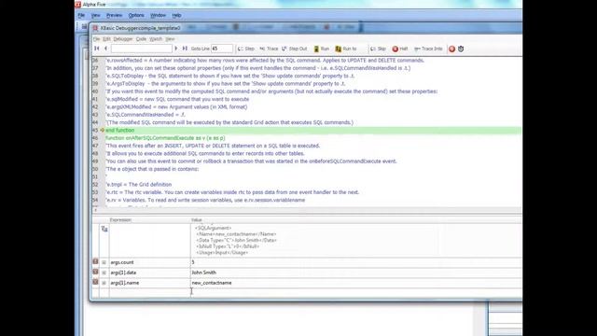The image size is (597, 336).
Task: Click the timer icon at toolbar end
Action: pyautogui.click(x=461, y=49)
